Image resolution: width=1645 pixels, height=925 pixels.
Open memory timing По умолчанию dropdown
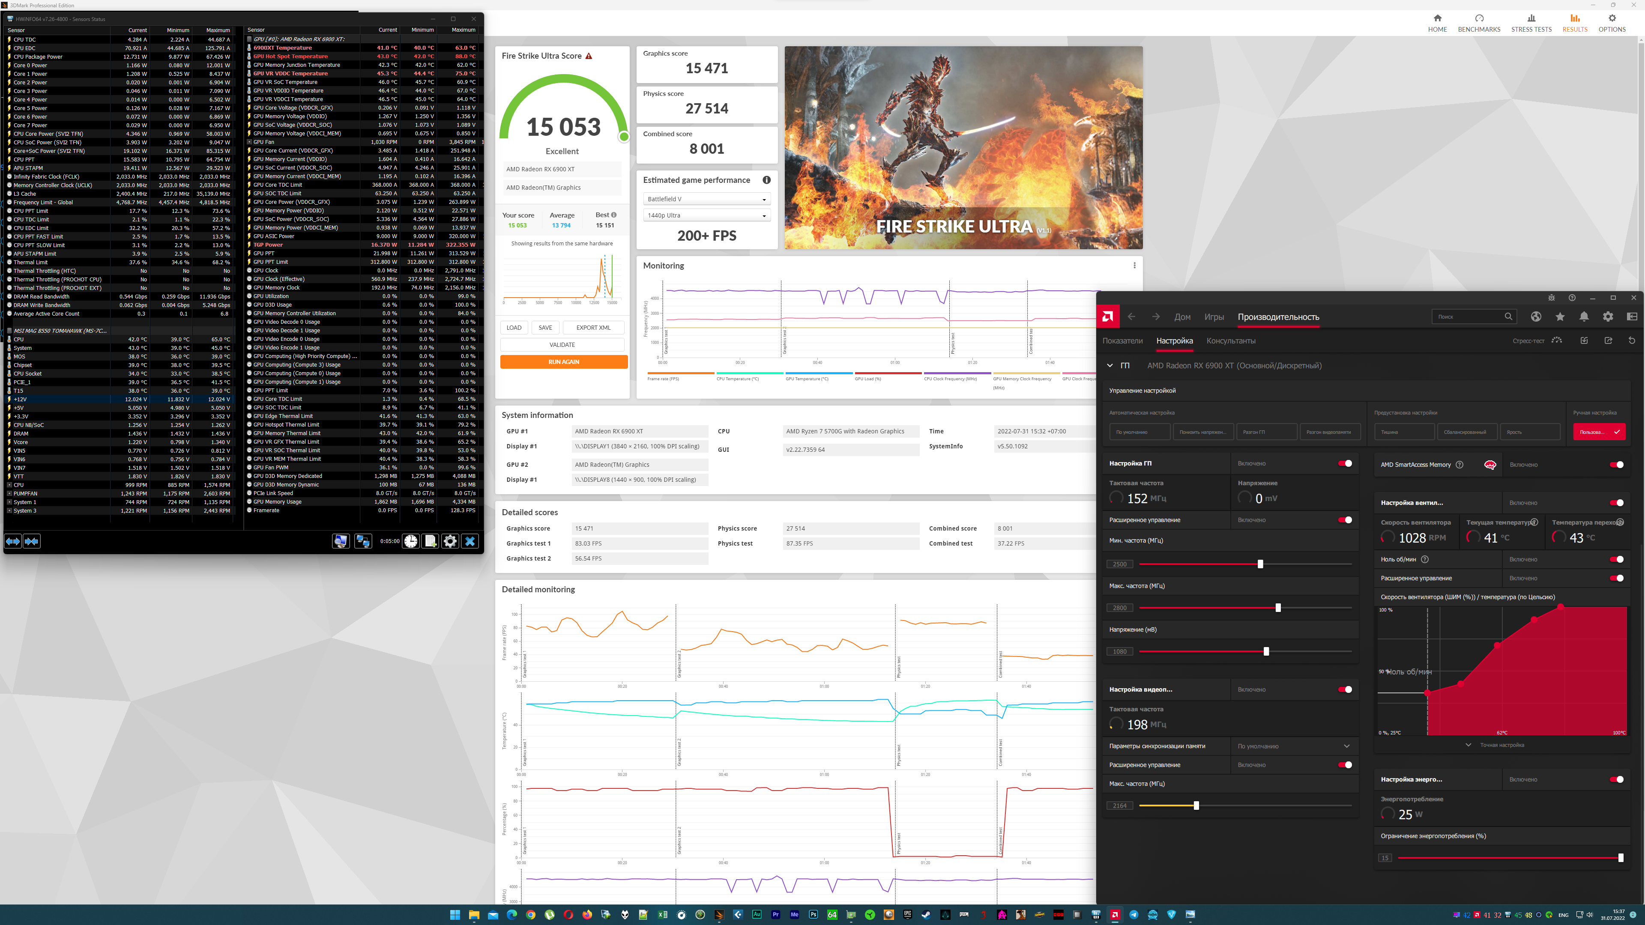[x=1293, y=746]
